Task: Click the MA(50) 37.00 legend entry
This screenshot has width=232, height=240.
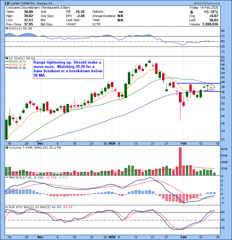Action: pyautogui.click(x=17, y=68)
